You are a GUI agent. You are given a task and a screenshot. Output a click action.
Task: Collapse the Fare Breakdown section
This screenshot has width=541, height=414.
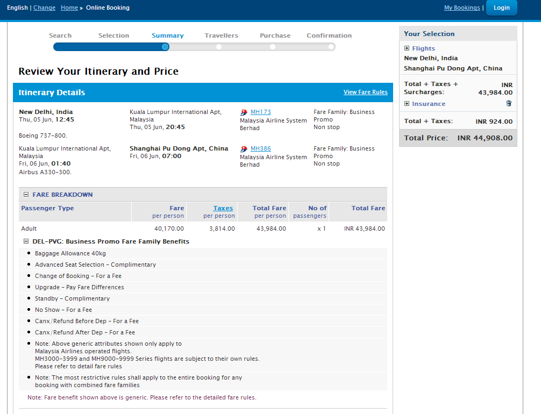coord(26,195)
